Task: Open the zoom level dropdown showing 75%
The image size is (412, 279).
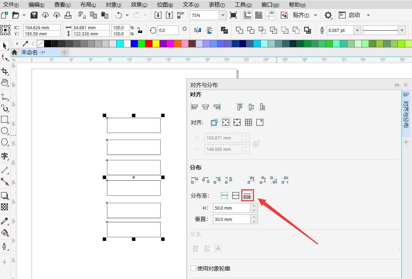Action: (x=223, y=15)
